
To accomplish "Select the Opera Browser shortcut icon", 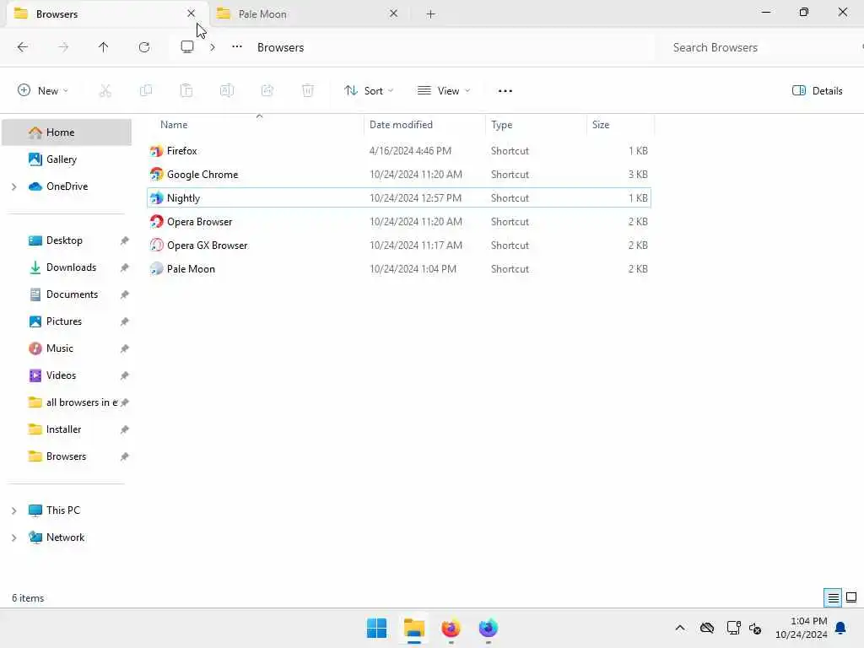I will click(x=156, y=222).
